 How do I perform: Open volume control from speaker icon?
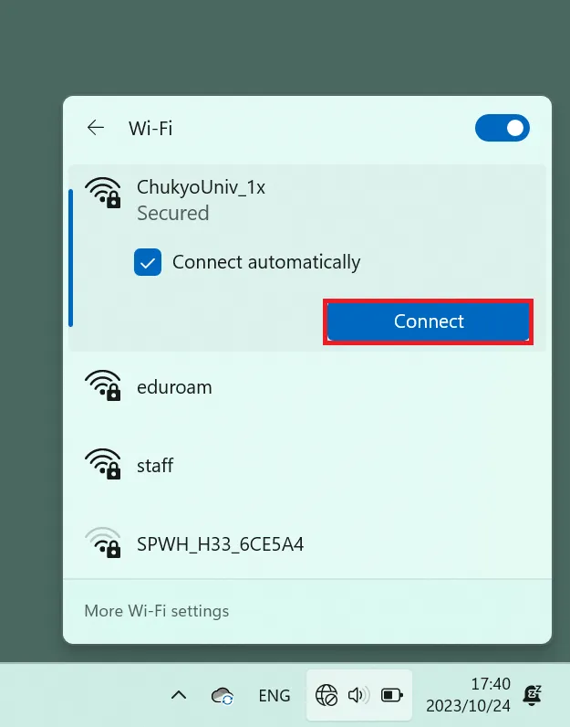pyautogui.click(x=358, y=695)
